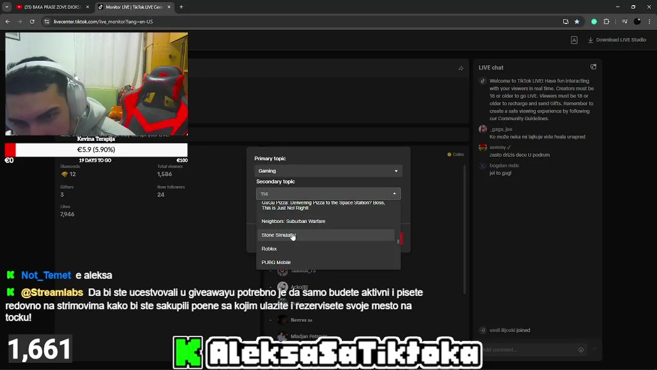Open the Primary topic Gaming dropdown
This screenshot has width=657, height=370.
pos(328,171)
